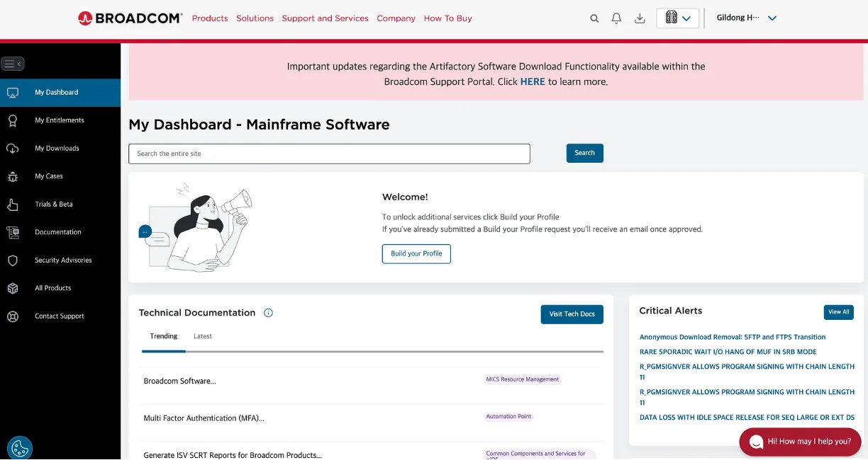Screen dimensions: 868x460
Task: Click the My Downloads cloud icon
Action: pos(13,149)
